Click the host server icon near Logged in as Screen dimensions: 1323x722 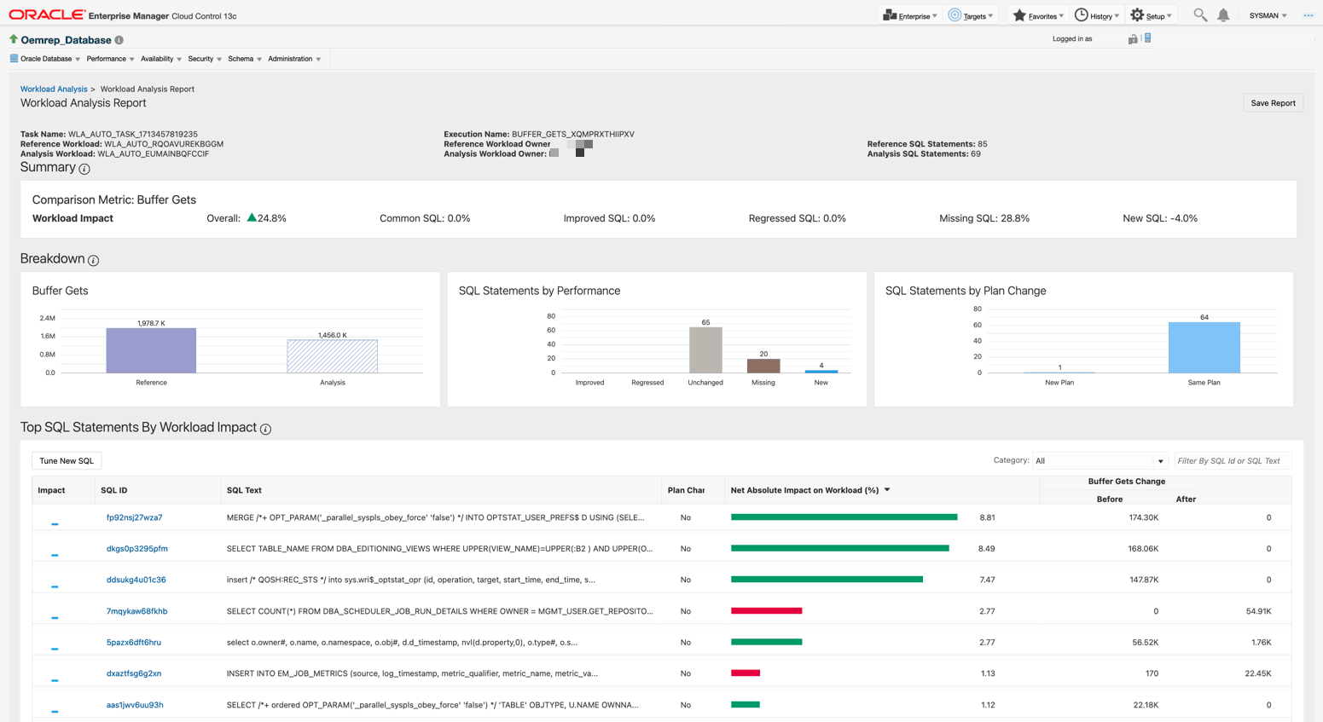click(1148, 38)
